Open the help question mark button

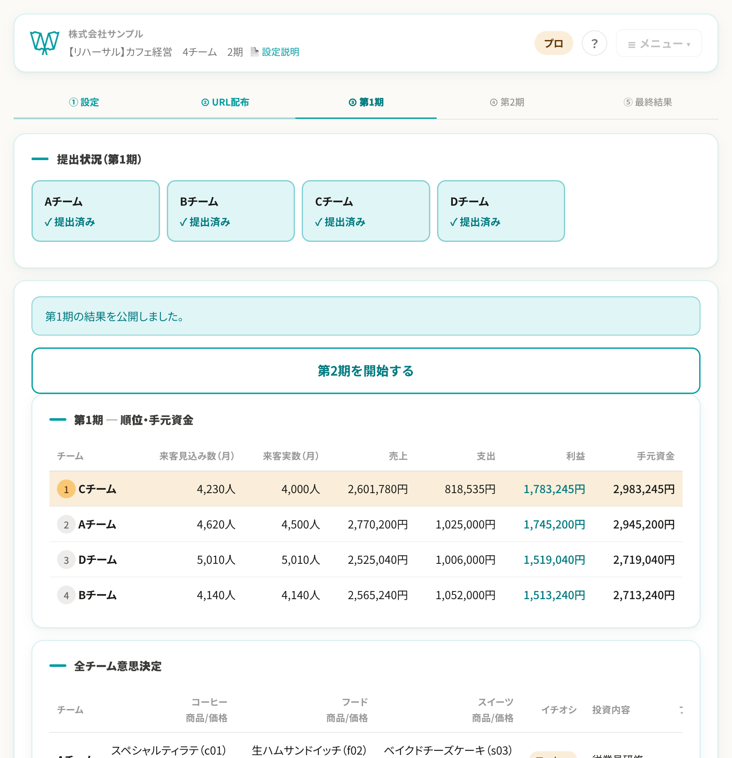click(x=594, y=43)
